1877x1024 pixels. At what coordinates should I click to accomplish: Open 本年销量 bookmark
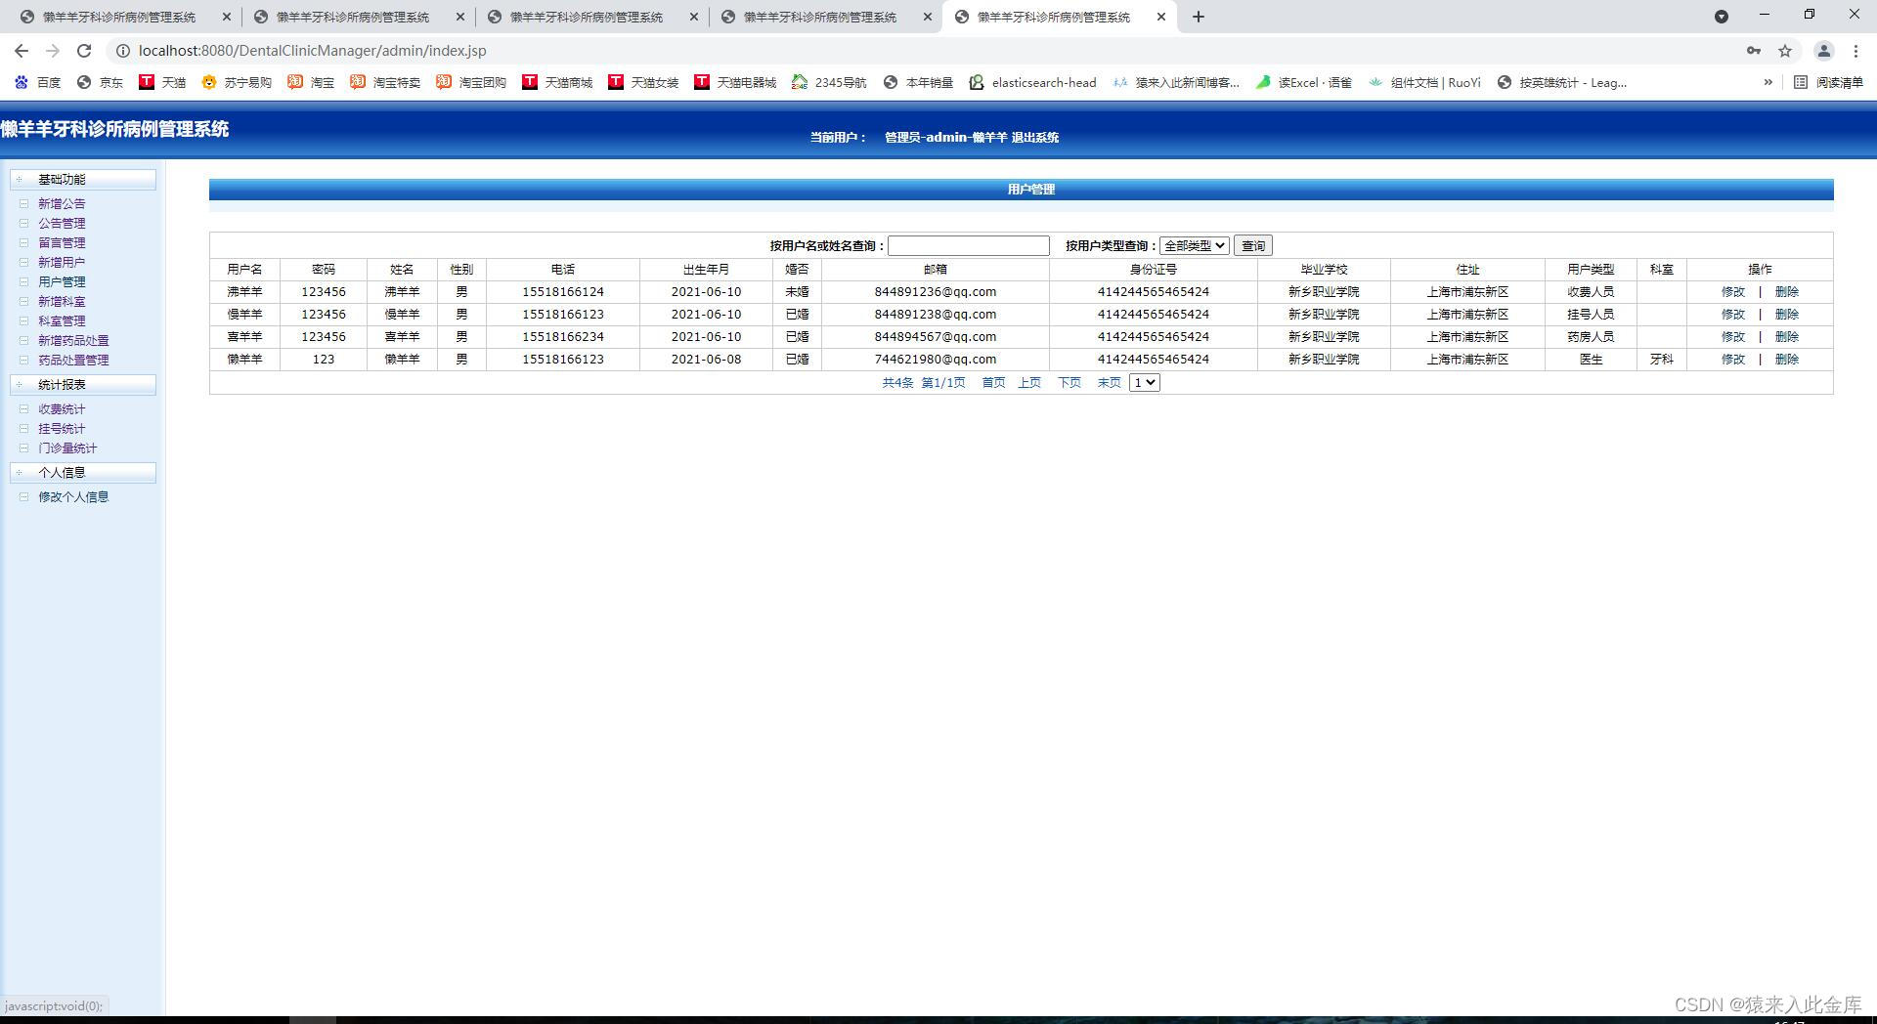point(918,82)
